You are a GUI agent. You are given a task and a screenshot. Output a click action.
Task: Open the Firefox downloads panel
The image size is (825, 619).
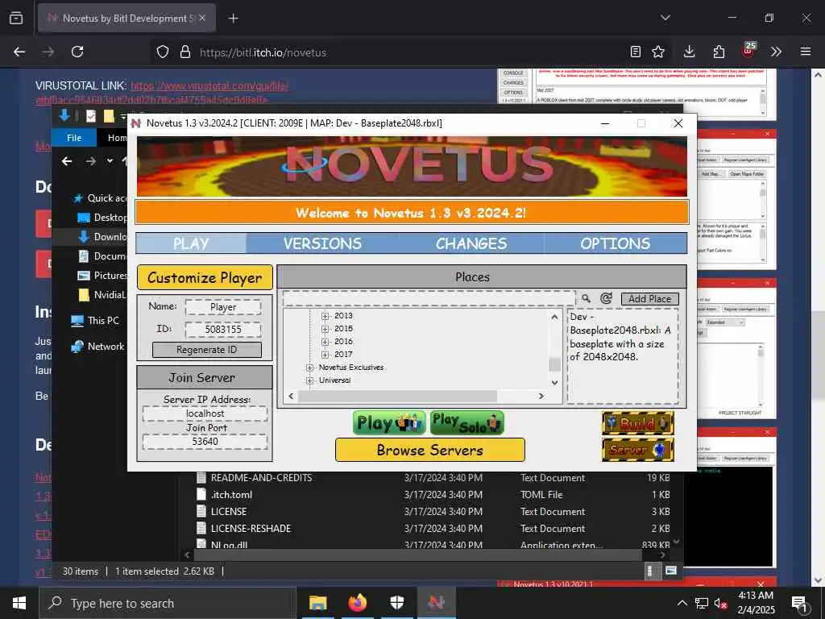(x=690, y=52)
